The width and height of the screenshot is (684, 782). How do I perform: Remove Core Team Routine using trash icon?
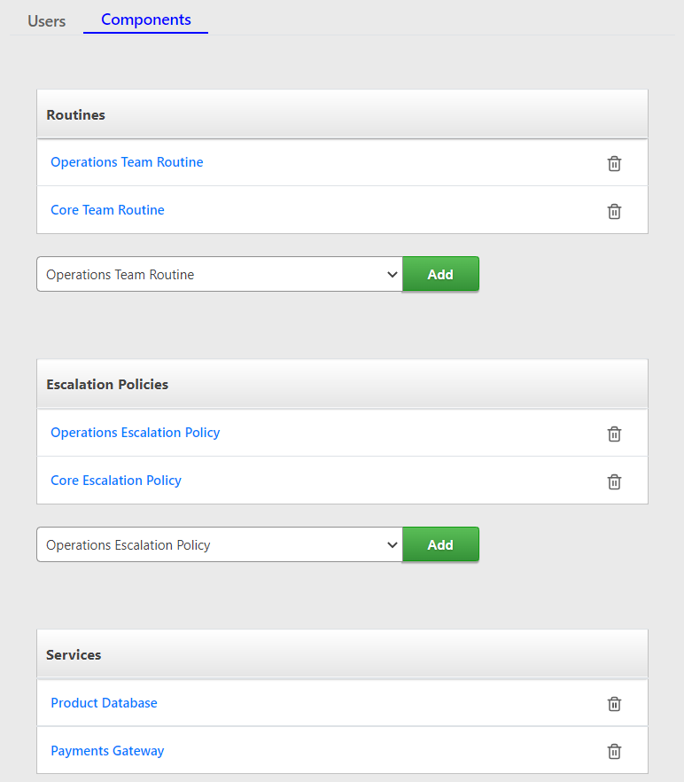click(x=614, y=211)
